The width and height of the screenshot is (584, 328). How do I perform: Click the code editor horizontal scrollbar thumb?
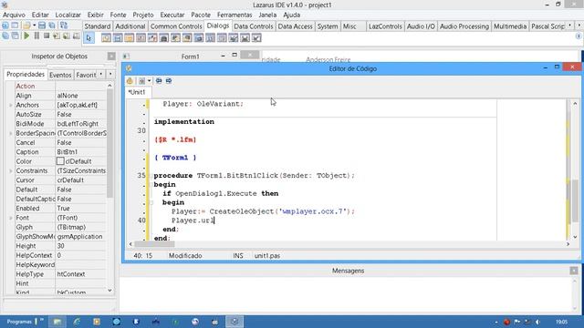coord(154,244)
